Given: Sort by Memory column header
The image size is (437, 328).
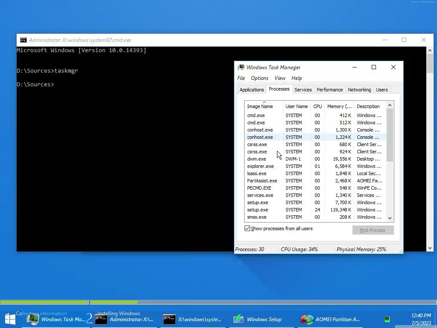Looking at the screenshot, I should tap(339, 106).
